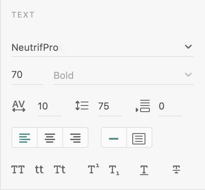Viewport: 205px width, 190px height.
Task: Center align the text
Action: coord(50,137)
